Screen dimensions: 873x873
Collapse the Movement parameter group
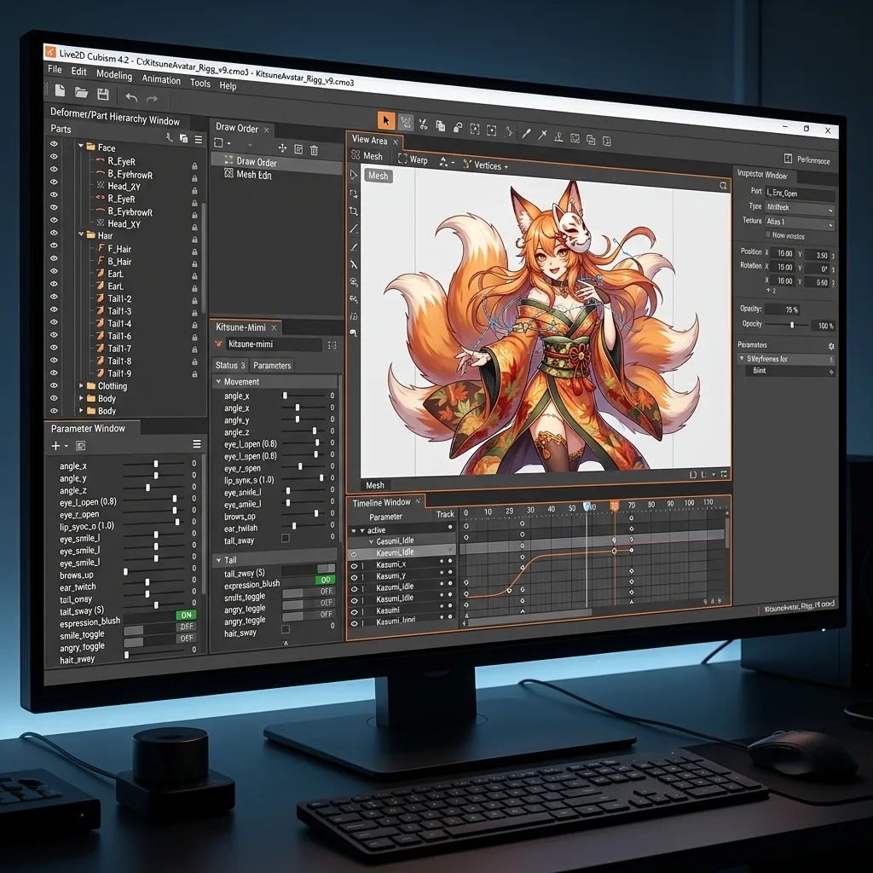[219, 381]
